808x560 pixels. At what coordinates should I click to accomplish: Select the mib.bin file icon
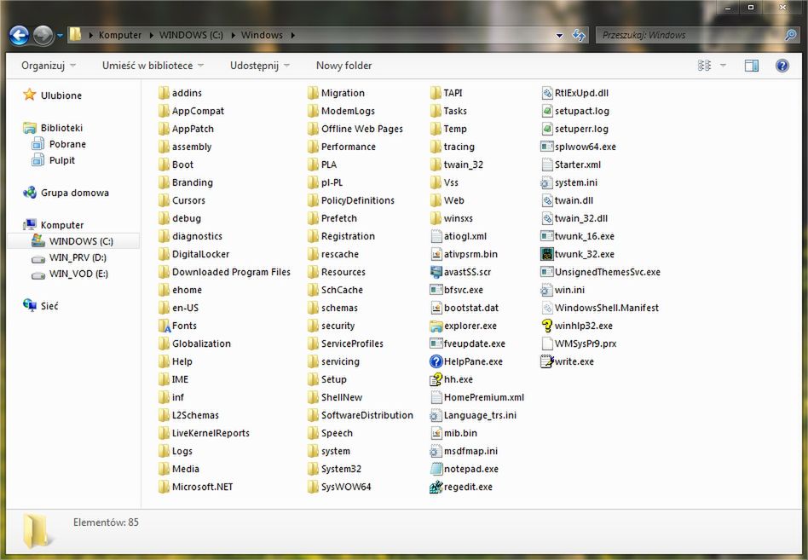coord(436,433)
